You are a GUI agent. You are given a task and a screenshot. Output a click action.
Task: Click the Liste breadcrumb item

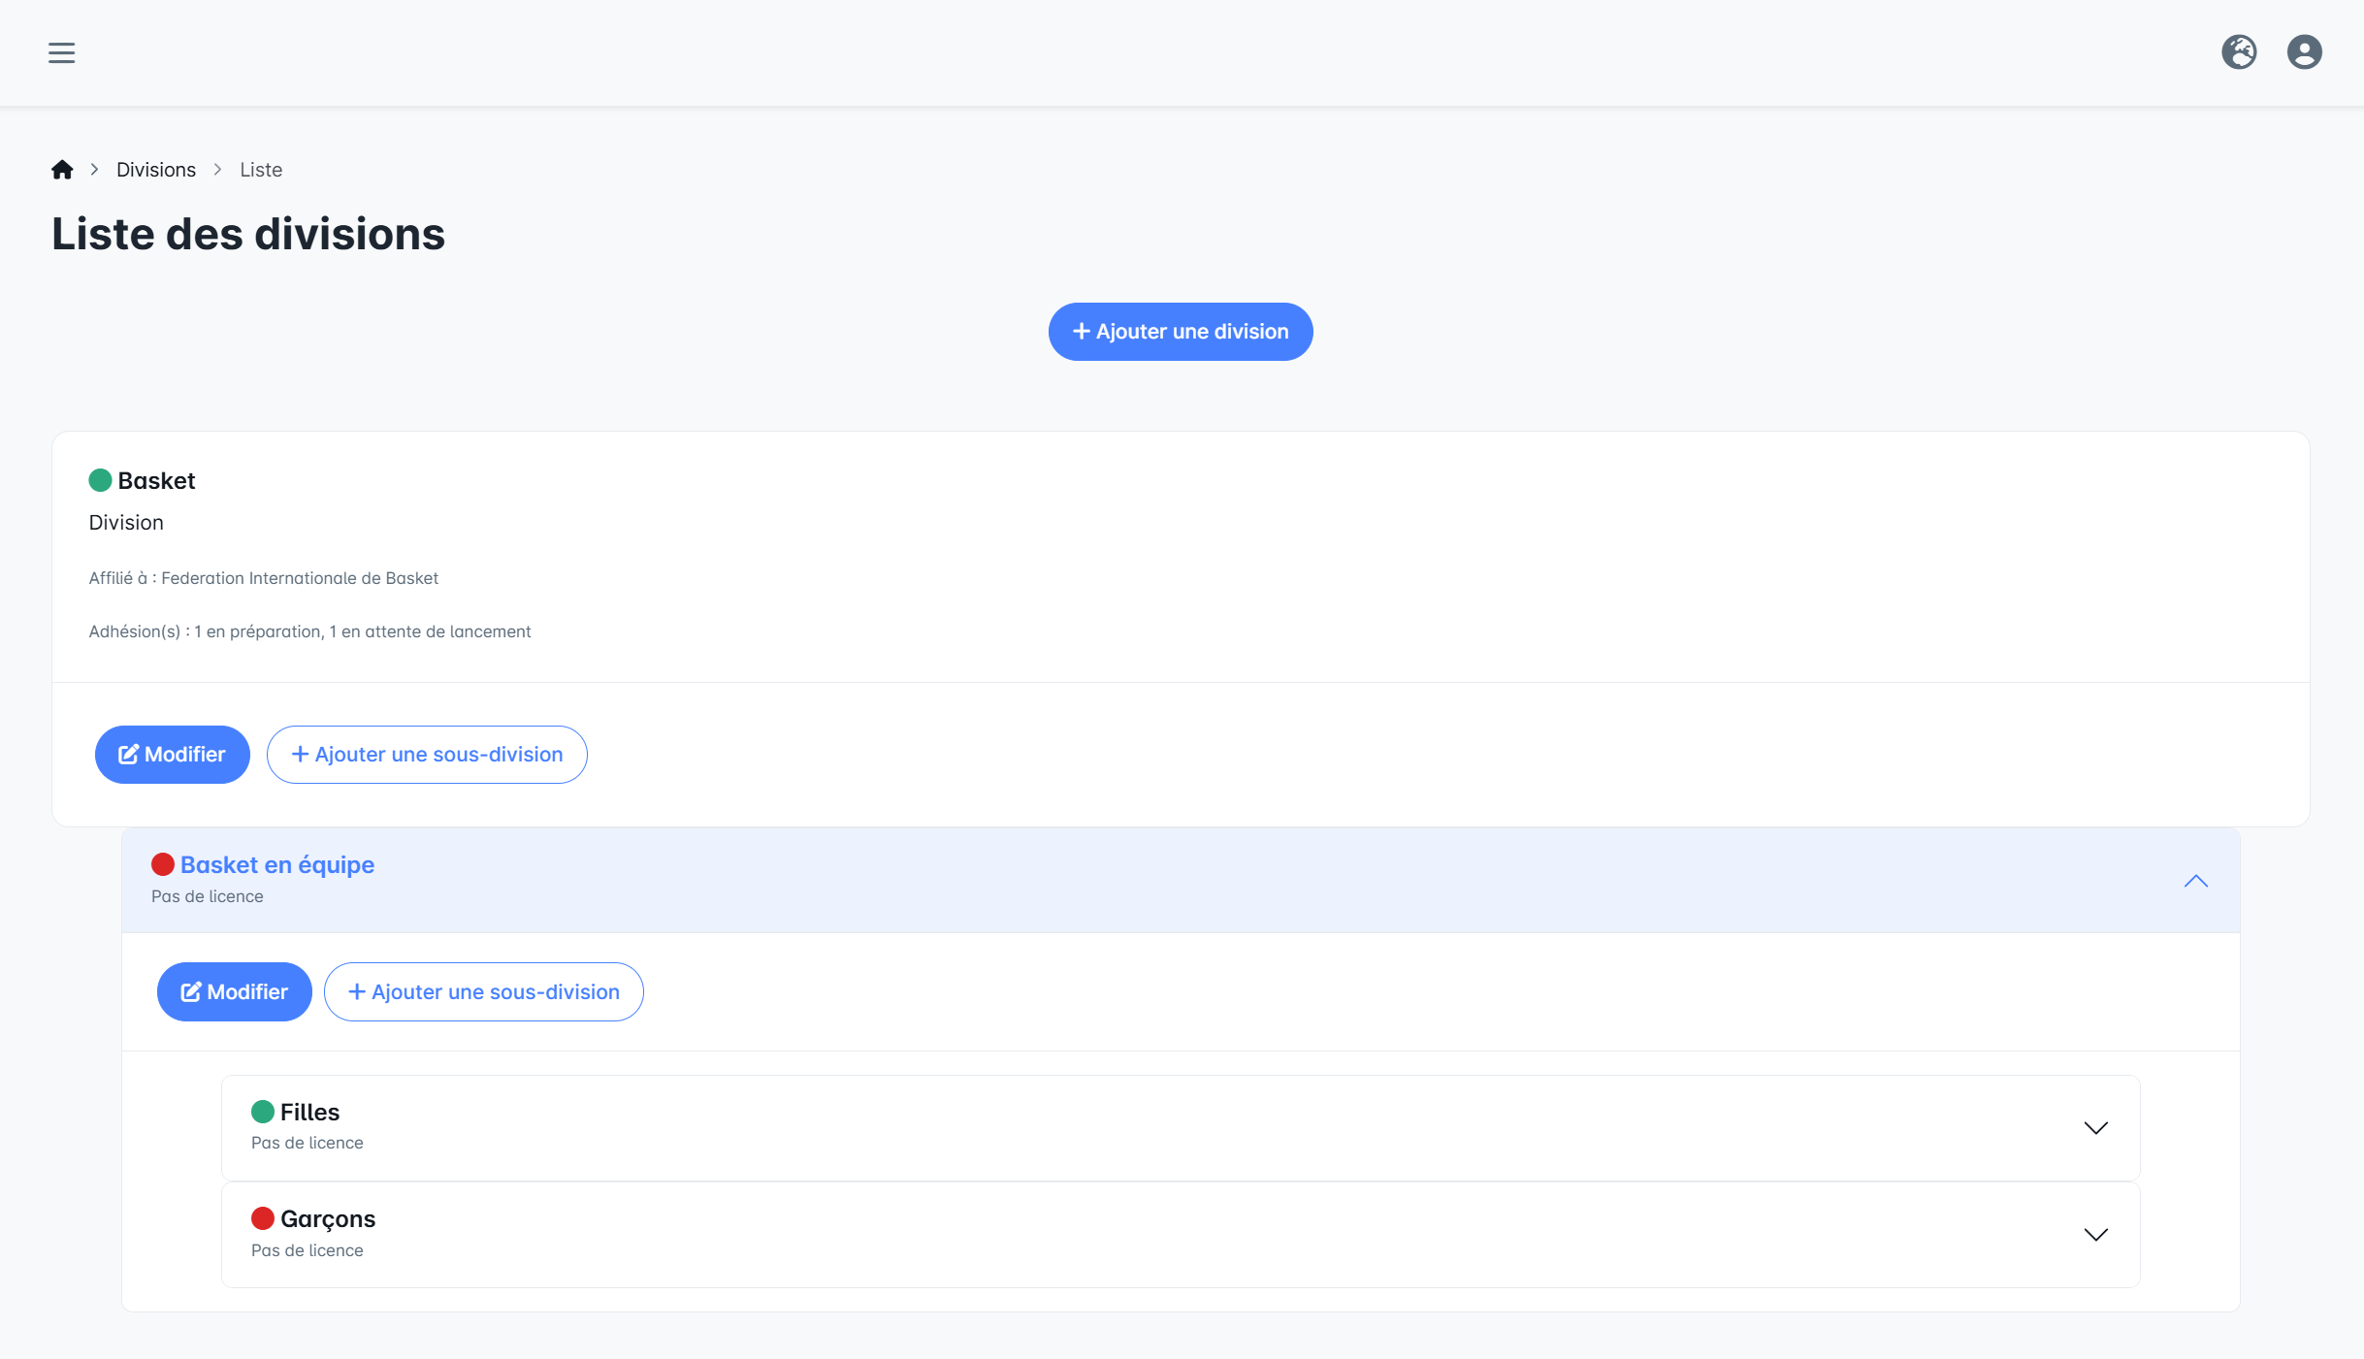tap(261, 170)
